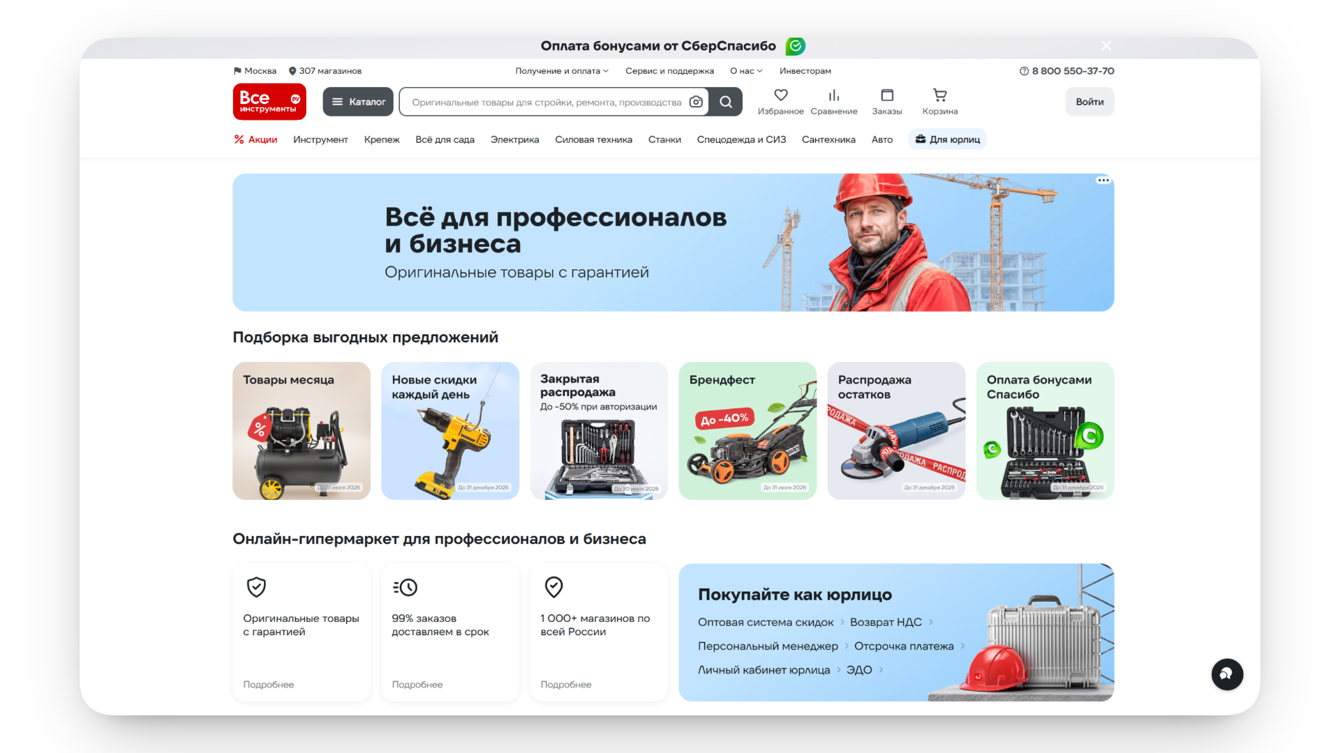This screenshot has height=753, width=1340.
Task: Click Подробнее under 99% заказов card
Action: (x=417, y=685)
